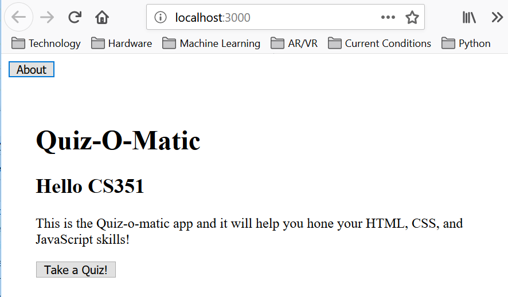Screen dimensions: 508x297
Task: Expand the toolbar overflow chevron
Action: 497,17
